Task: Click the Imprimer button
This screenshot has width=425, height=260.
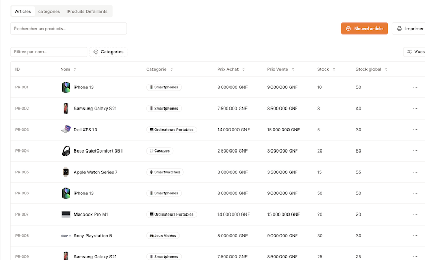Action: [410, 29]
